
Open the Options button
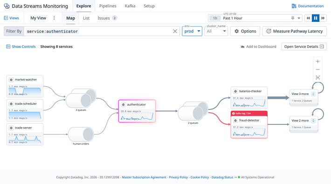[245, 31]
